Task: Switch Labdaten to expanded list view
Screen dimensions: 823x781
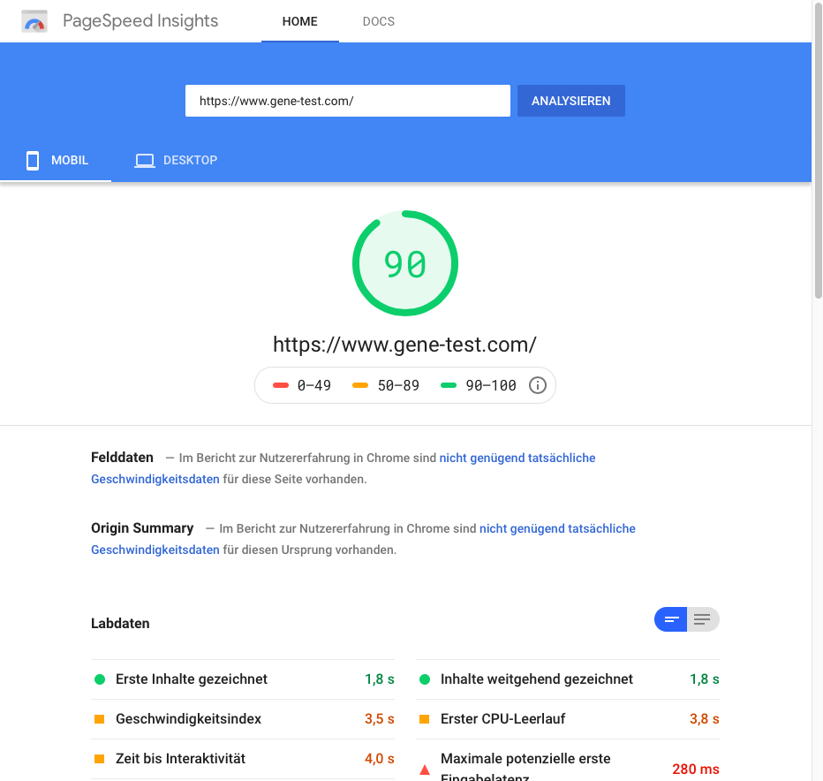Action: click(x=703, y=619)
